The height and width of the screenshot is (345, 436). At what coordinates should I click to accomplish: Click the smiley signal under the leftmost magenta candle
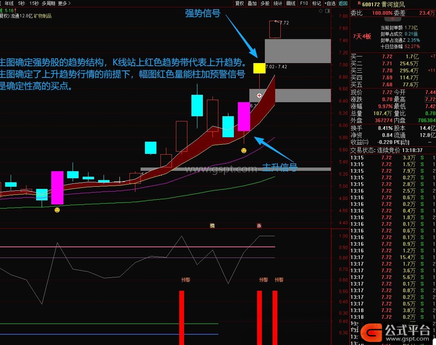57,210
